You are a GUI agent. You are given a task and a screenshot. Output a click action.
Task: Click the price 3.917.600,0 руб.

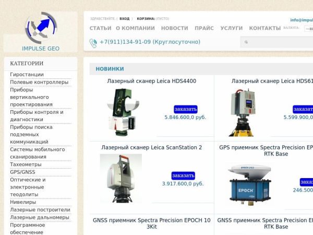coord(183,184)
